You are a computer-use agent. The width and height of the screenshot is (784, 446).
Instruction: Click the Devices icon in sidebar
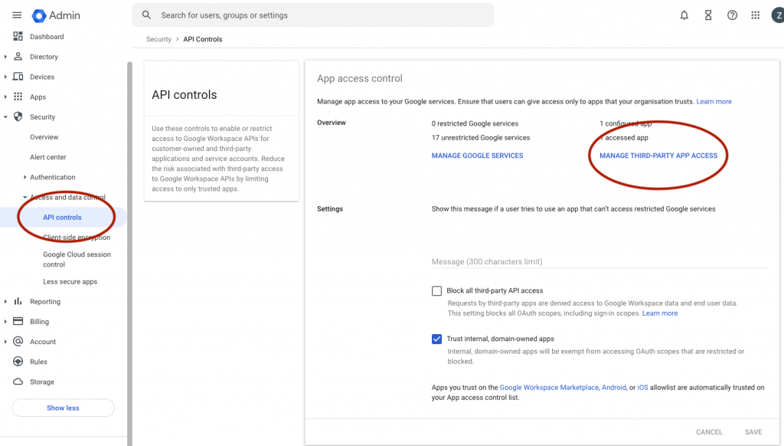click(18, 77)
